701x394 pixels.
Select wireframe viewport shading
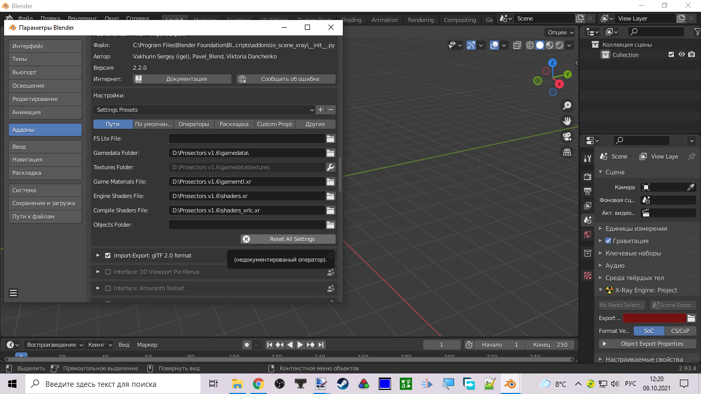[531, 45]
